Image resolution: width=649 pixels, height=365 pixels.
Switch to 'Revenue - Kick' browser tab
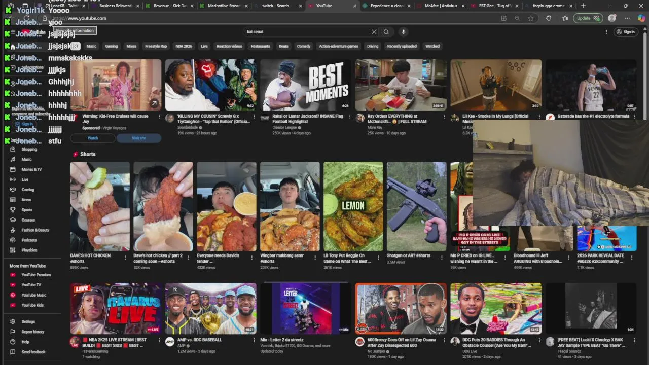170,6
